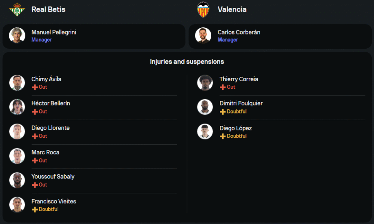Select player Youssouf Sabaly's name
Viewport: 374px width, 224px height.
53,176
